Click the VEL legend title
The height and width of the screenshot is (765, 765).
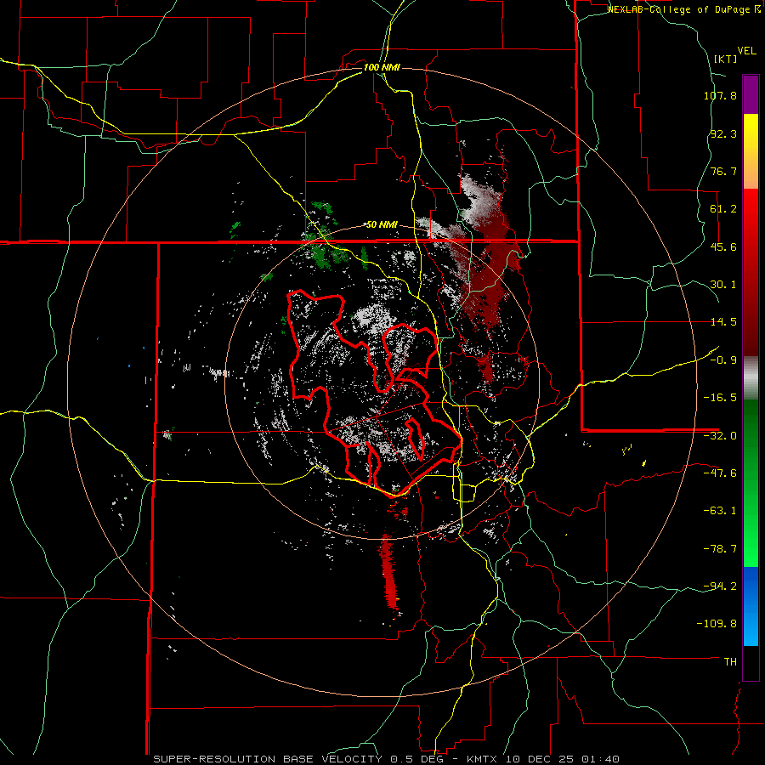[x=747, y=51]
